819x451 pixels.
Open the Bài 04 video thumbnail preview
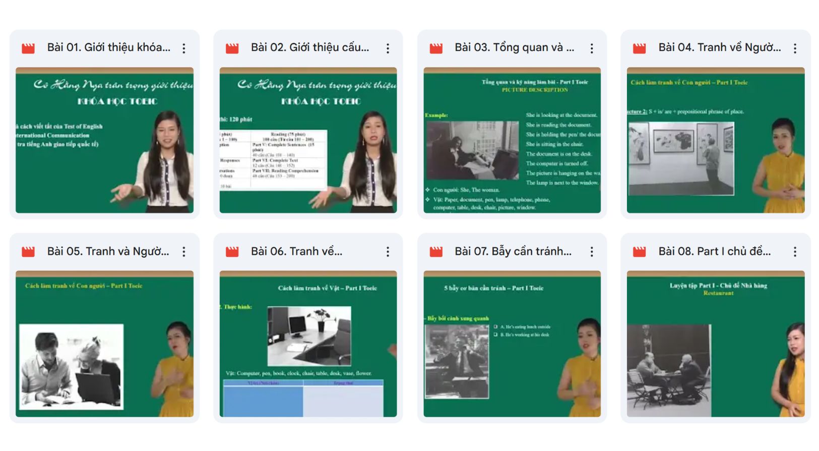[x=716, y=140]
